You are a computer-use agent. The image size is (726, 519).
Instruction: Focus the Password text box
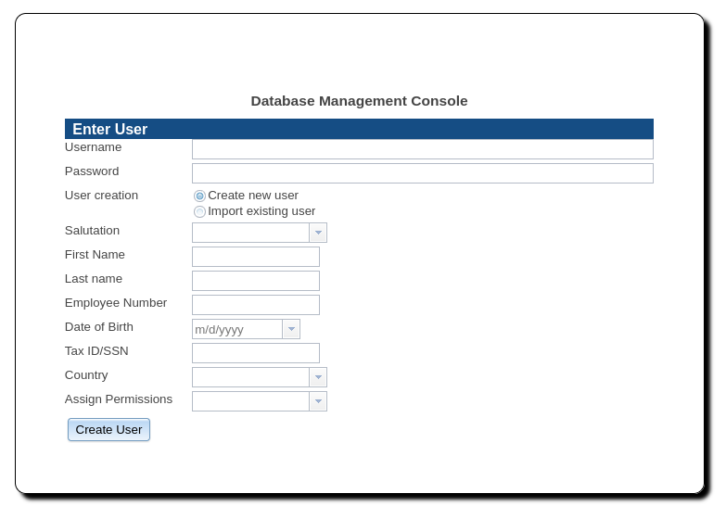tap(422, 173)
